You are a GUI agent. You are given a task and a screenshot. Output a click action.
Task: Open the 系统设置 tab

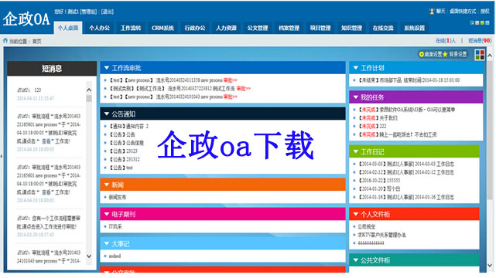point(415,28)
